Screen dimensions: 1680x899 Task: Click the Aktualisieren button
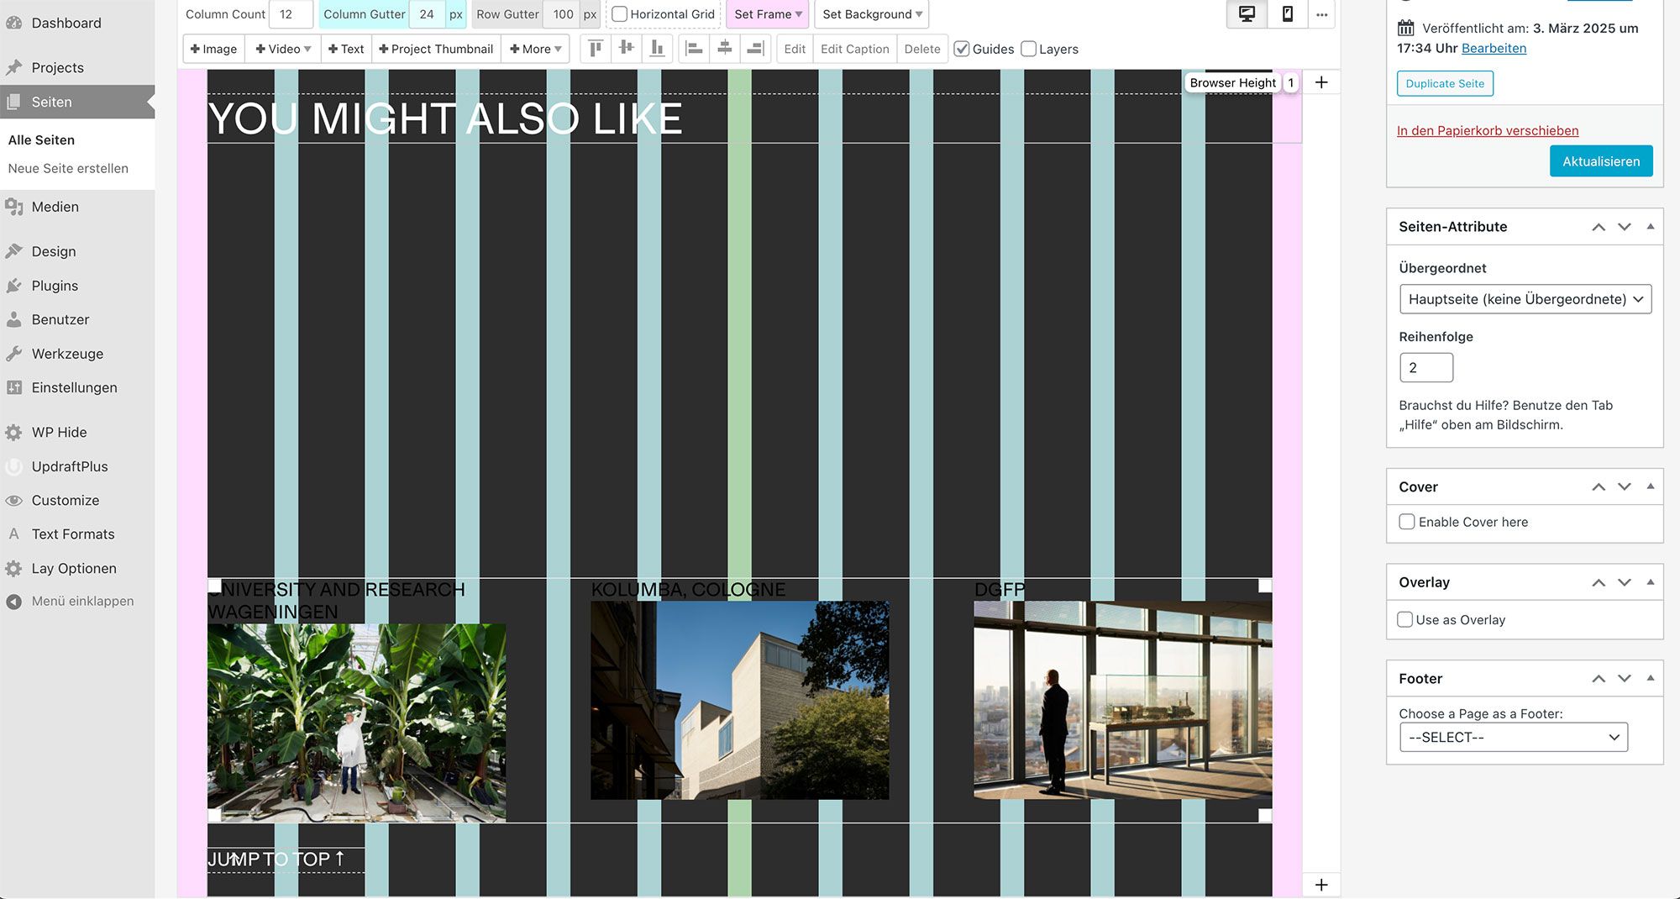click(1600, 161)
